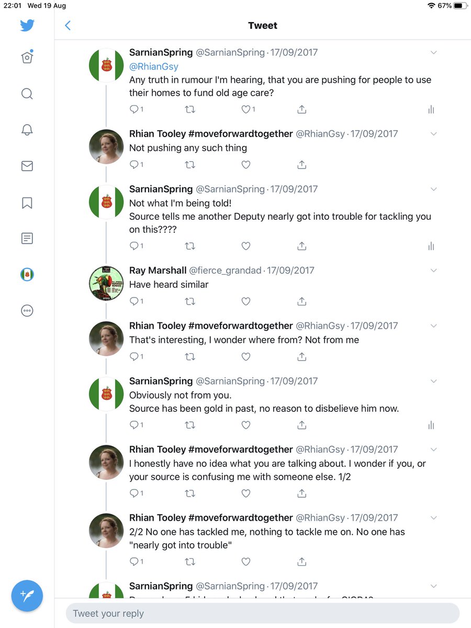Retweet the 'That's interesting, I wonder where from' tweet
Image resolution: width=471 pixels, height=628 pixels.
[190, 356]
